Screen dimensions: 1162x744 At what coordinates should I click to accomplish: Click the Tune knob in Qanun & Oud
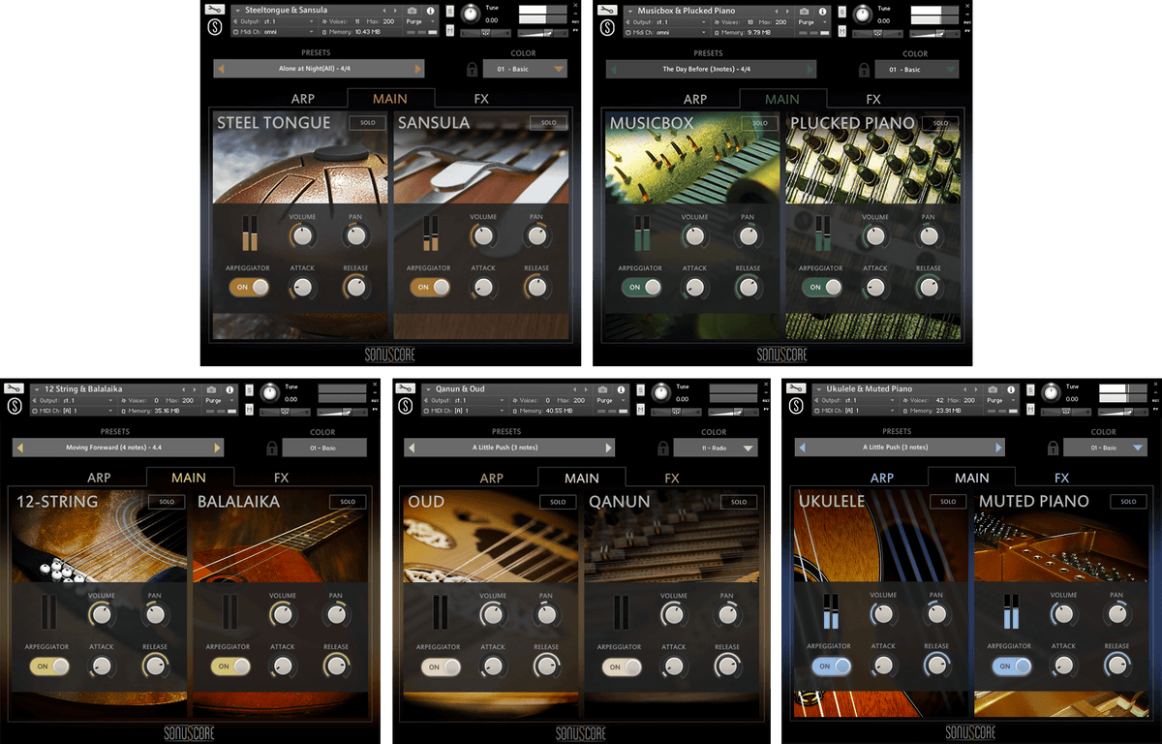661,392
